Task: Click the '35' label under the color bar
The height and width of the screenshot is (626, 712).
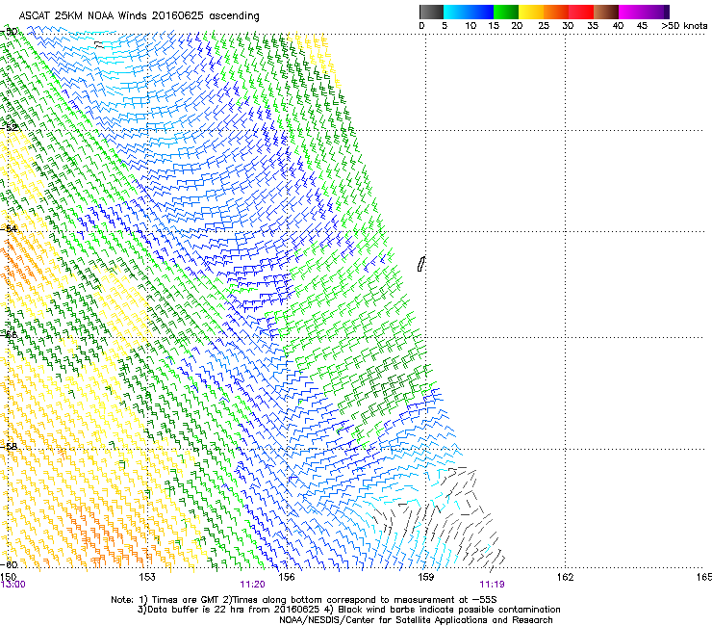Action: click(593, 26)
